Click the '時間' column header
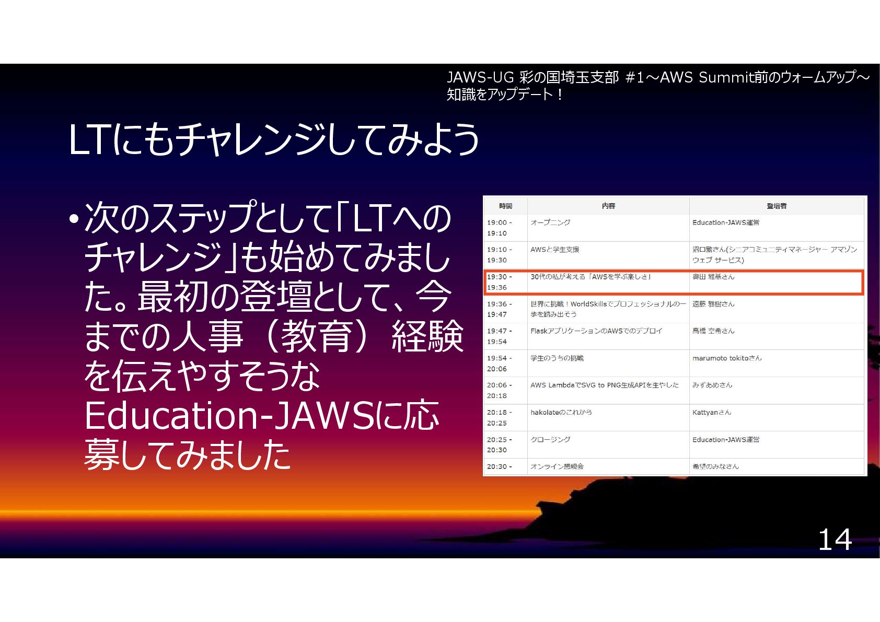Screen dimensions: 880x622 [x=505, y=206]
